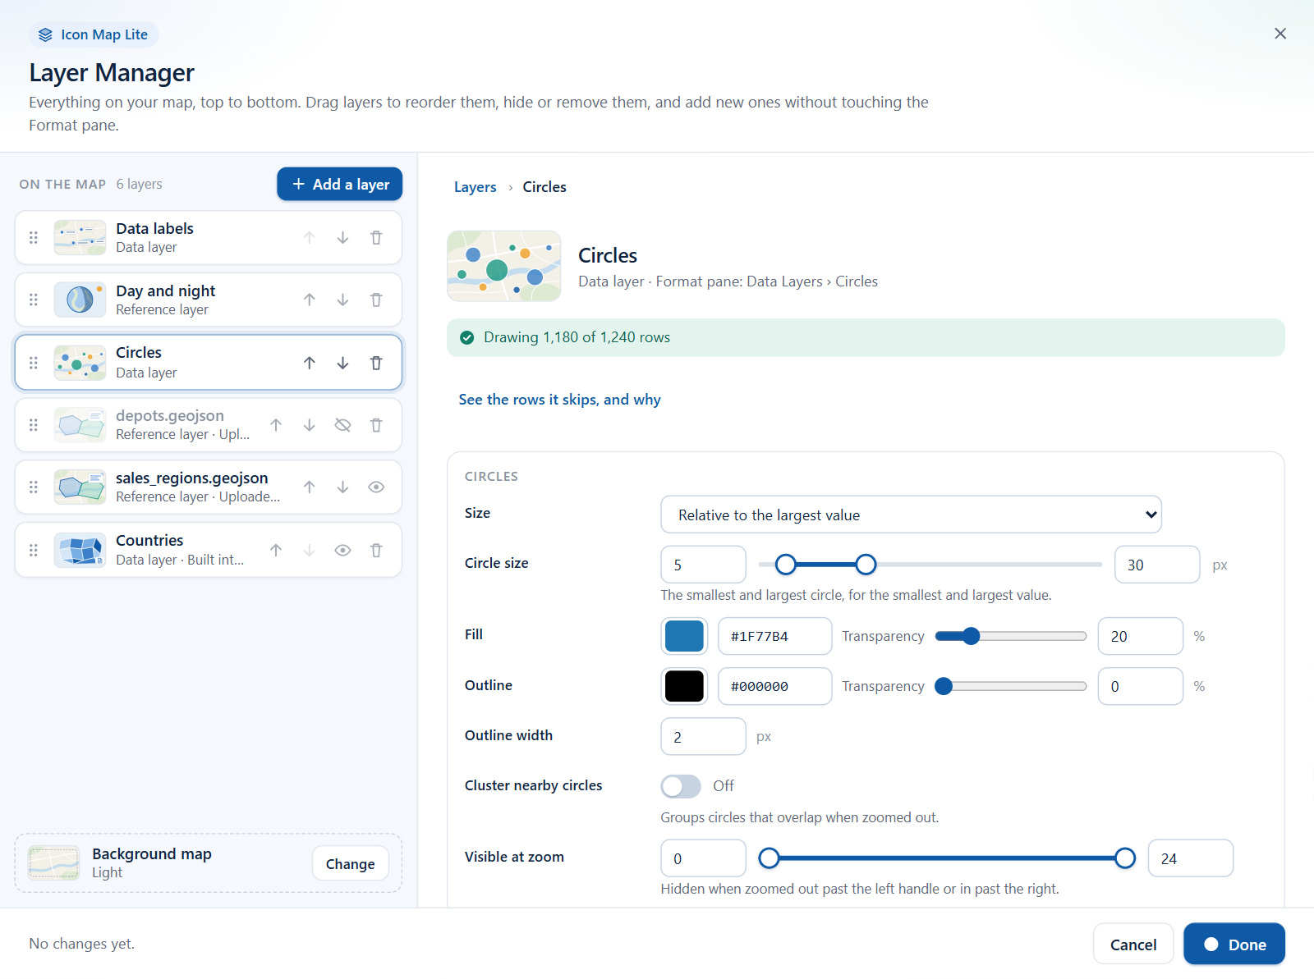Move depots.geojson layer up
This screenshot has height=979, width=1314.
pos(276,425)
